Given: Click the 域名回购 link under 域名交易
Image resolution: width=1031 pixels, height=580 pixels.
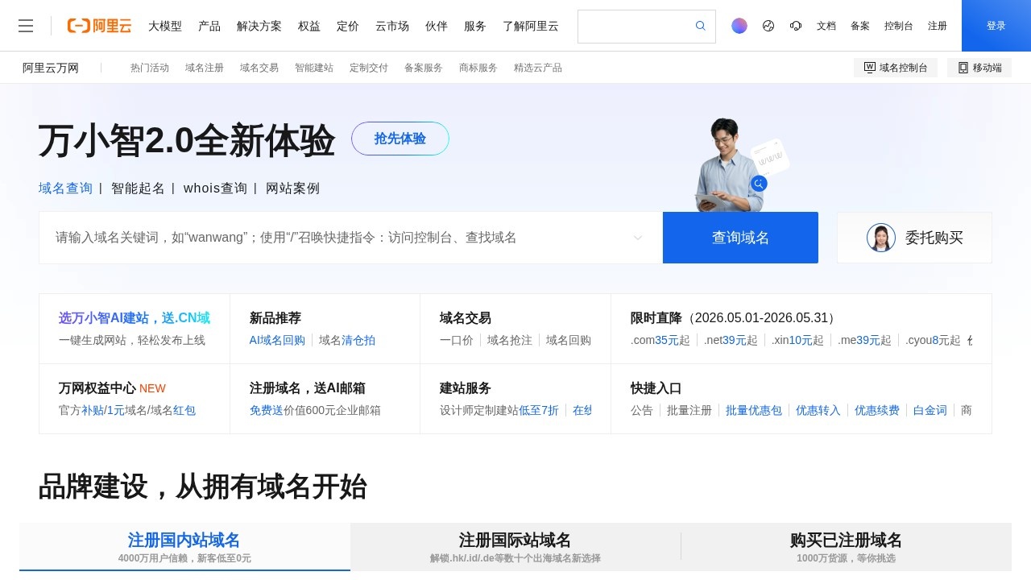Looking at the screenshot, I should pos(569,340).
